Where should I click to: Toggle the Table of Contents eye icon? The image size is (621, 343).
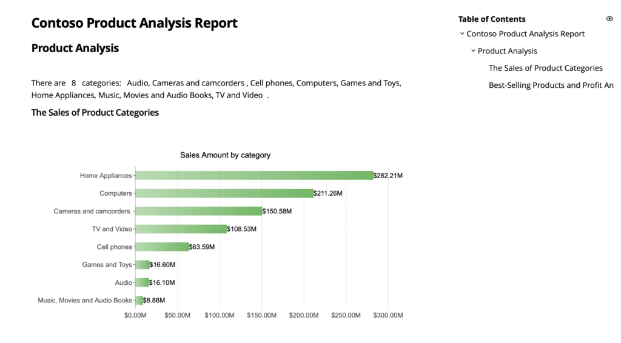coord(609,19)
